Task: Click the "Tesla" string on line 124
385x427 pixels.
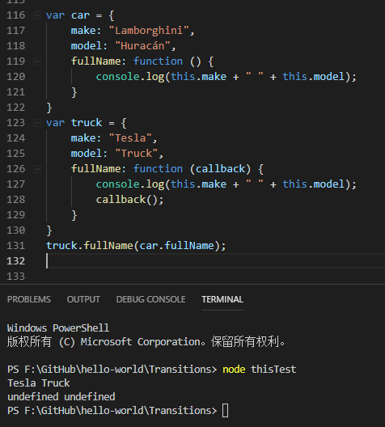Action: (x=130, y=138)
